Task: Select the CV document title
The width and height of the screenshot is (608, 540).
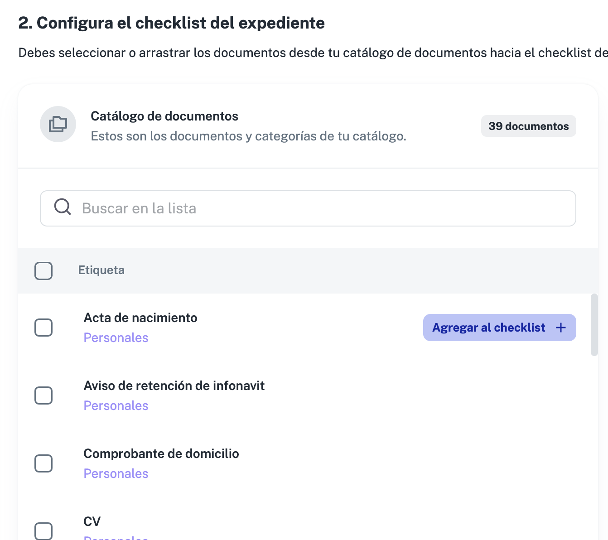Action: pos(92,521)
